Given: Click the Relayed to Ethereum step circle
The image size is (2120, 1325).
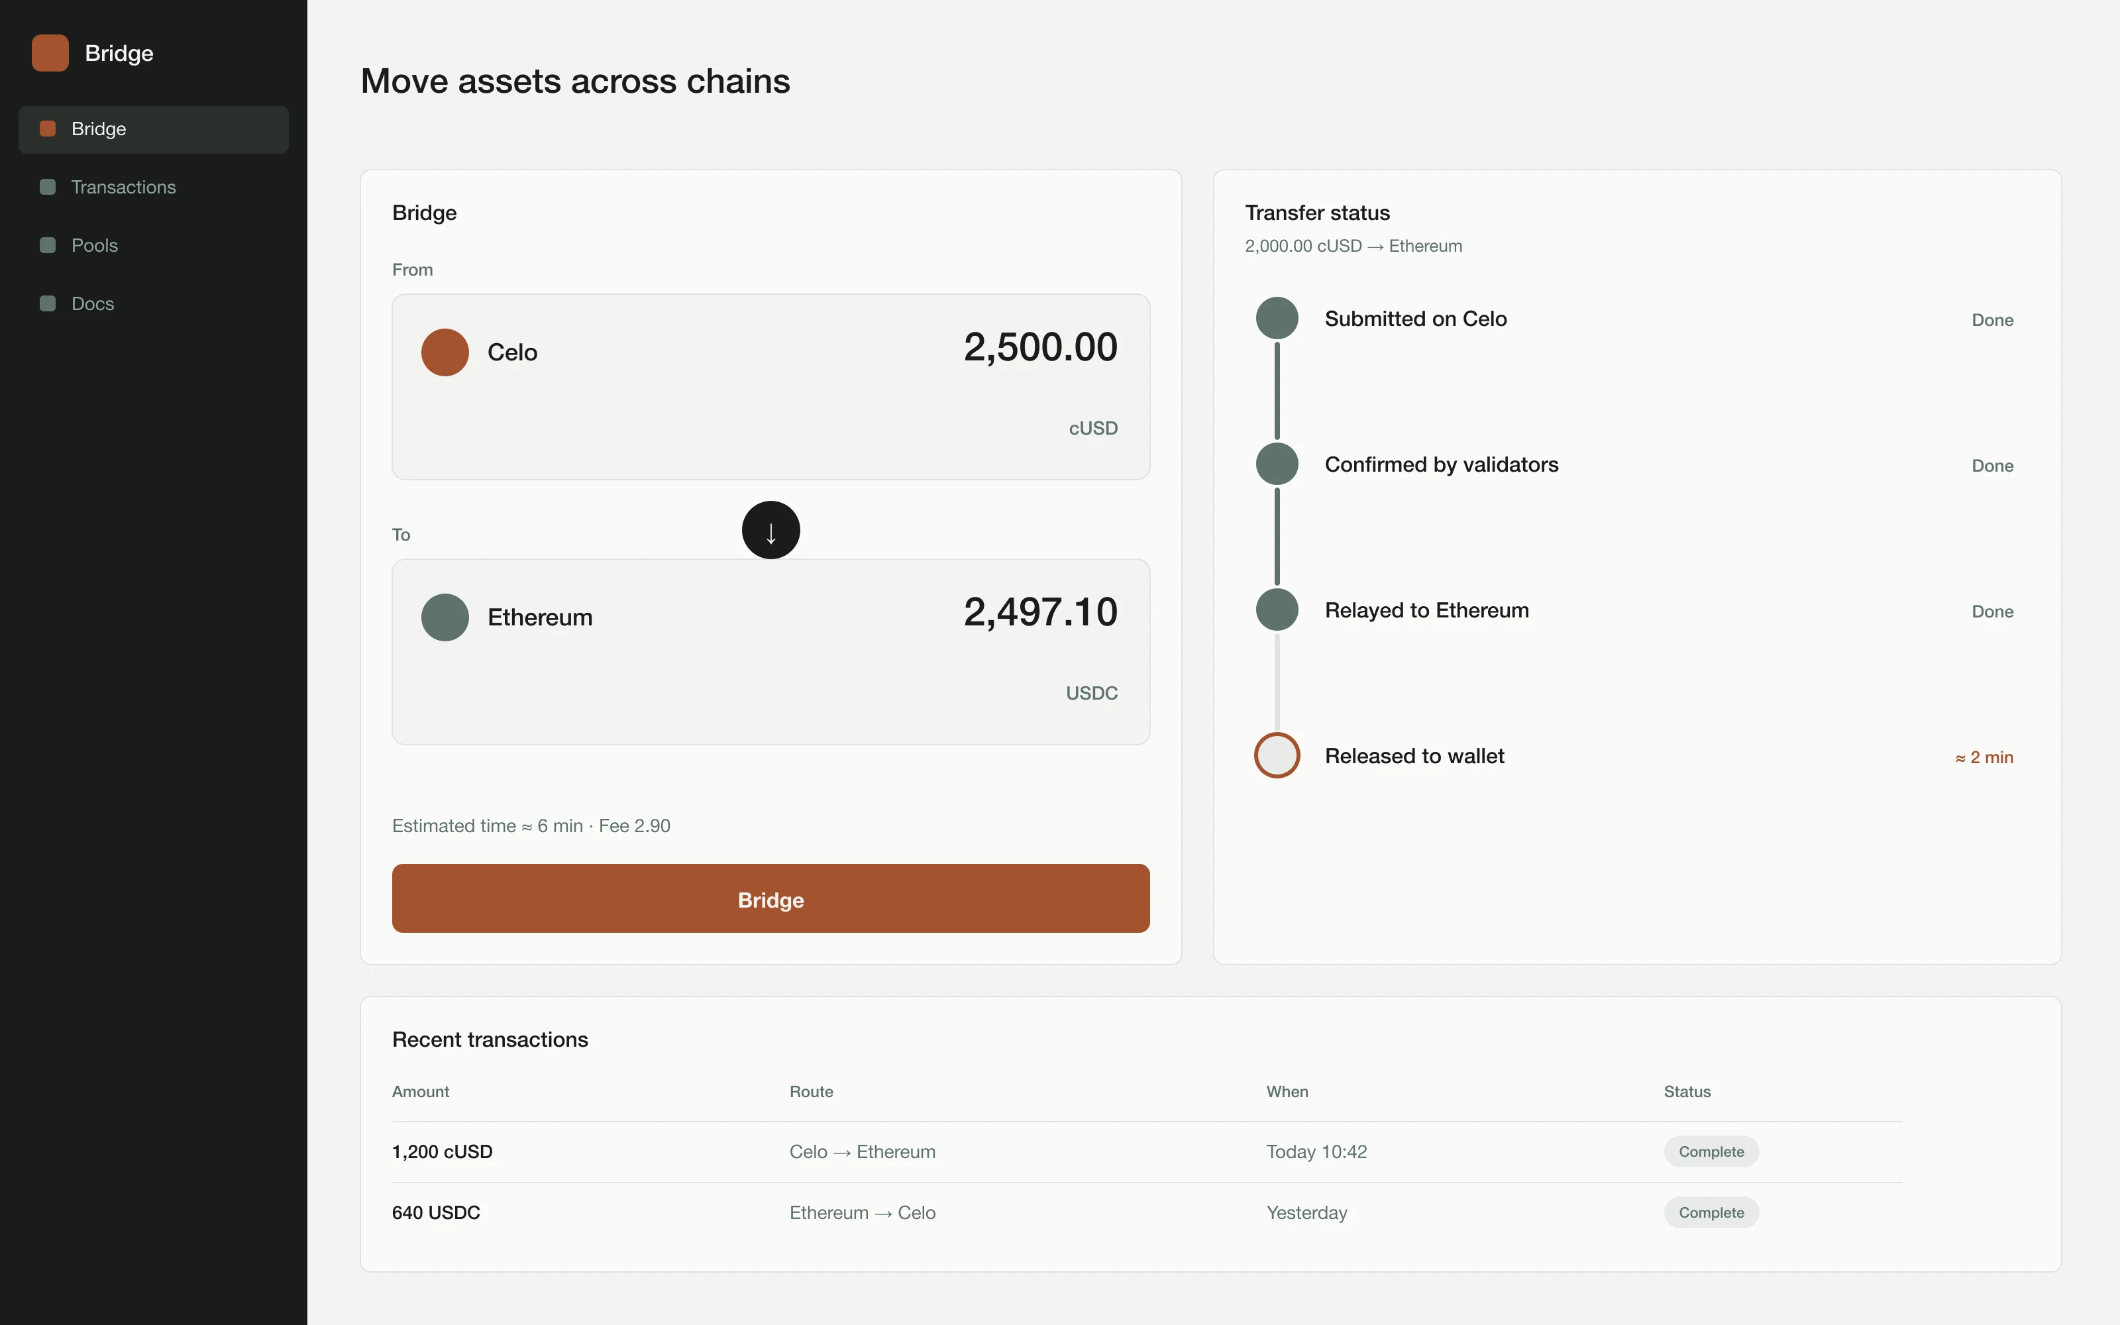Looking at the screenshot, I should pos(1277,610).
